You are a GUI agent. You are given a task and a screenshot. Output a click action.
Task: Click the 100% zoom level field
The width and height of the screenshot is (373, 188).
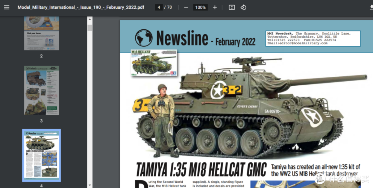tap(200, 8)
